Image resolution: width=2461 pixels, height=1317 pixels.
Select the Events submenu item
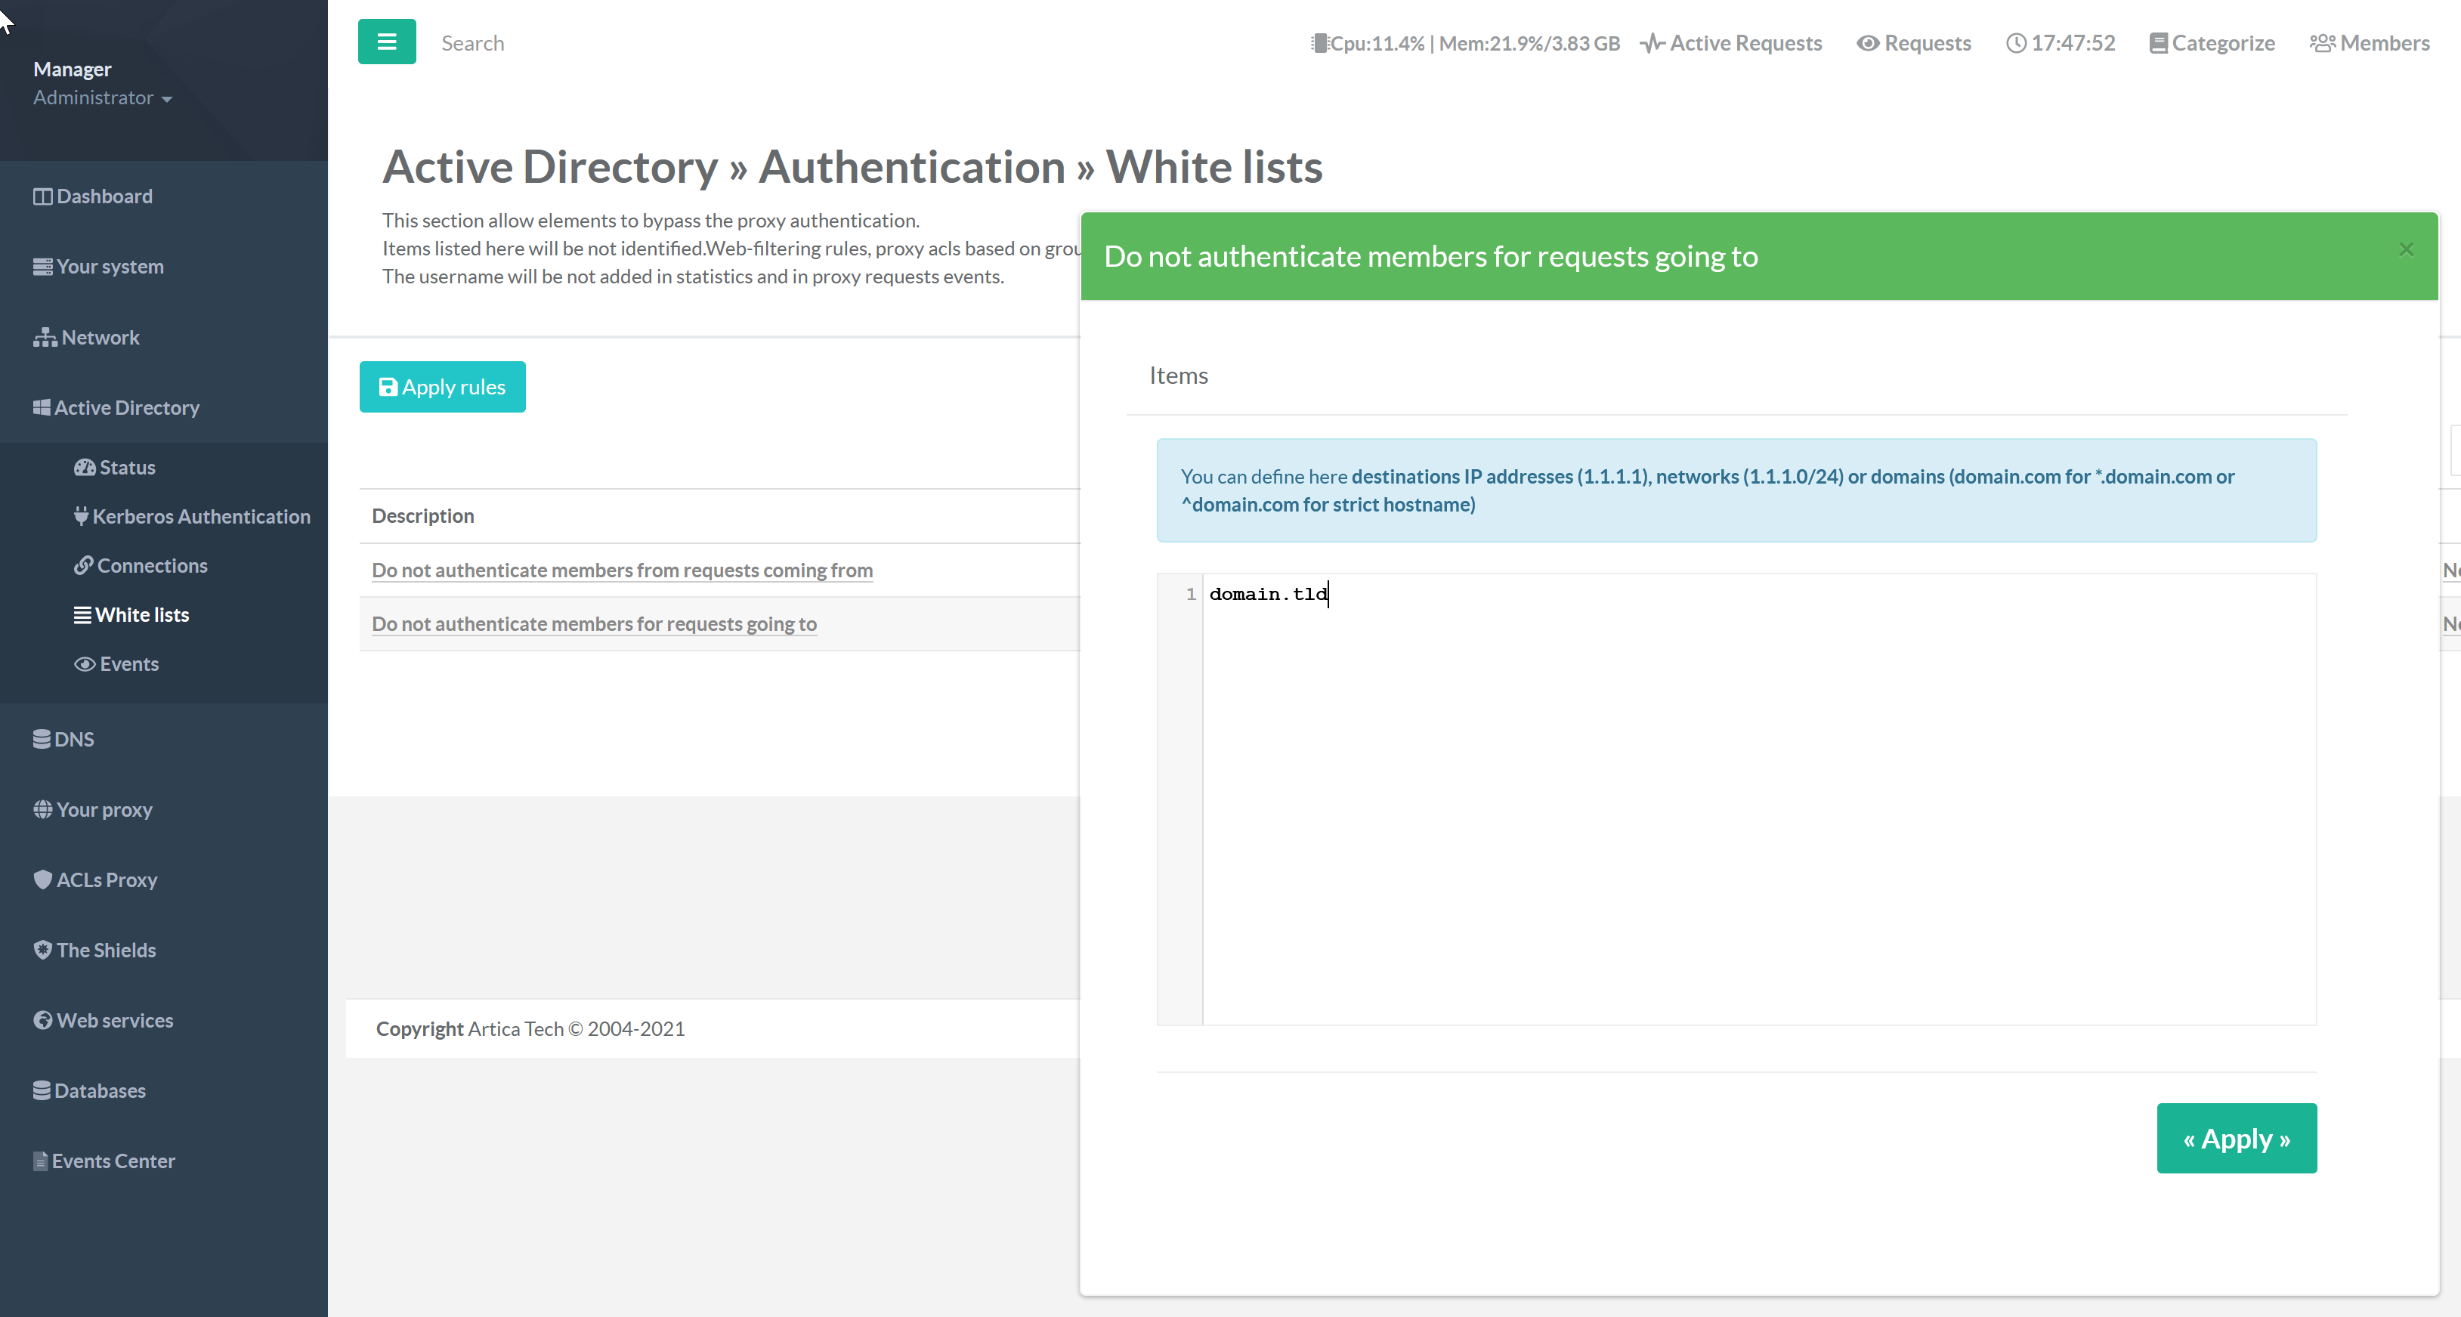(x=128, y=663)
